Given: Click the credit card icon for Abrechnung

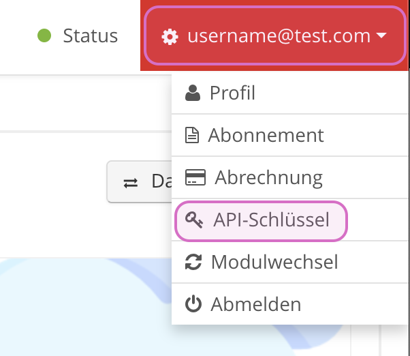Looking at the screenshot, I should [x=195, y=177].
